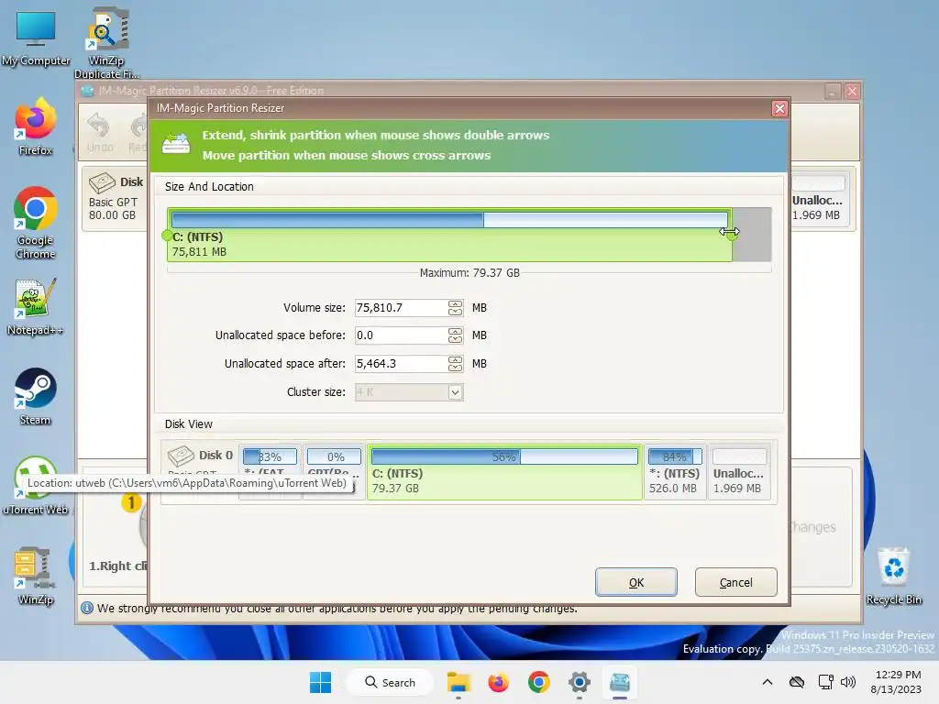Screen dimensions: 939x704
Task: Open the volume control in tray
Action: (x=848, y=682)
